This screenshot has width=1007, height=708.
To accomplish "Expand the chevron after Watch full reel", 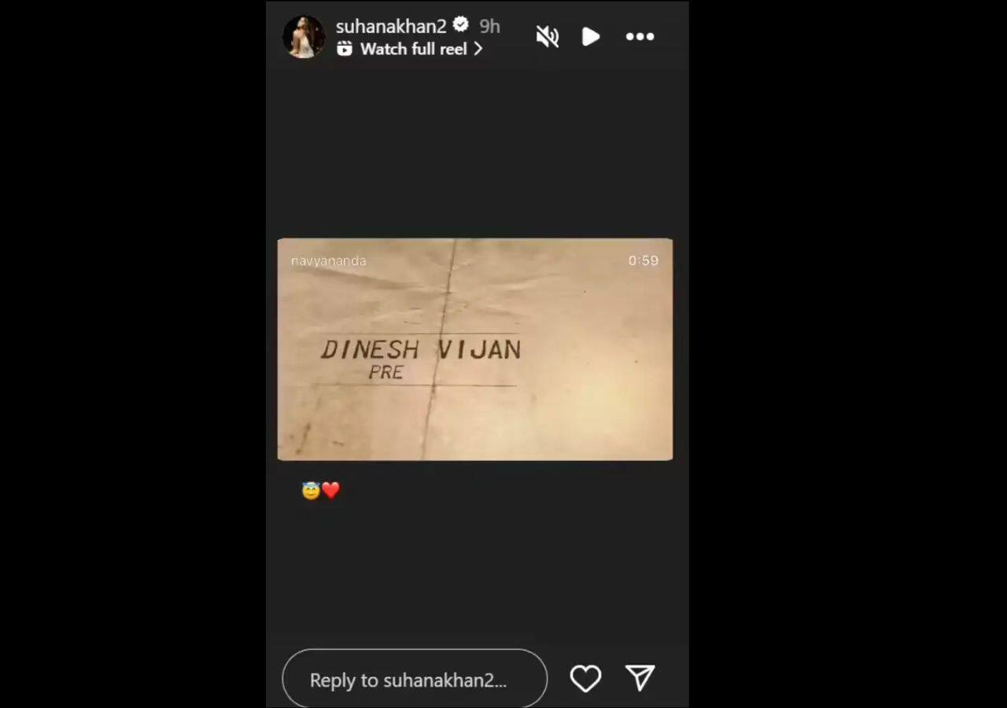I will point(478,49).
